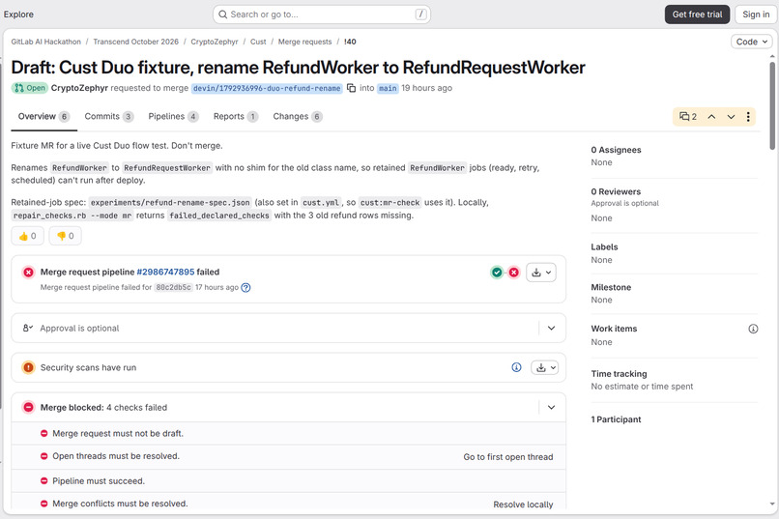Click the search magnifier icon

[x=223, y=14]
